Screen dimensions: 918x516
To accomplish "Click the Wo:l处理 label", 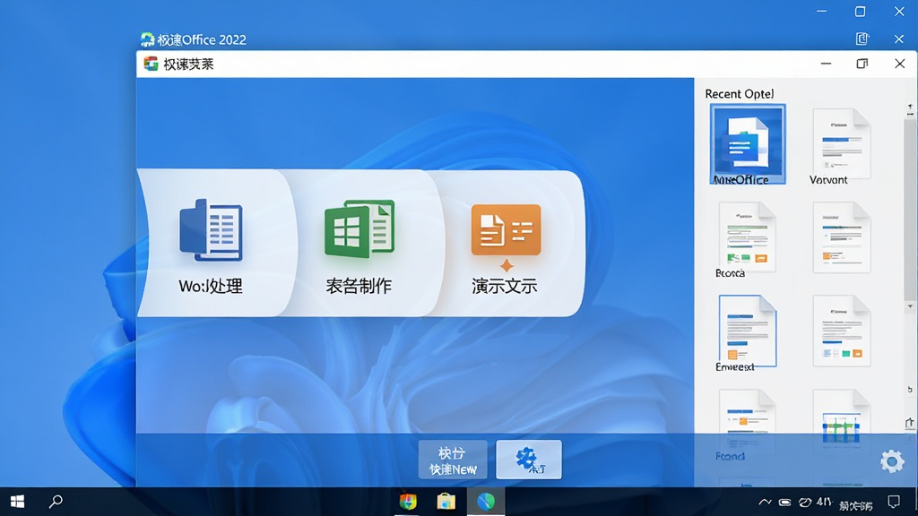I will coord(211,286).
